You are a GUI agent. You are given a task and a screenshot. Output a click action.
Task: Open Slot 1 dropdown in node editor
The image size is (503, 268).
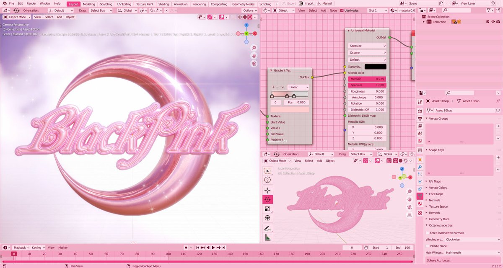point(378,10)
